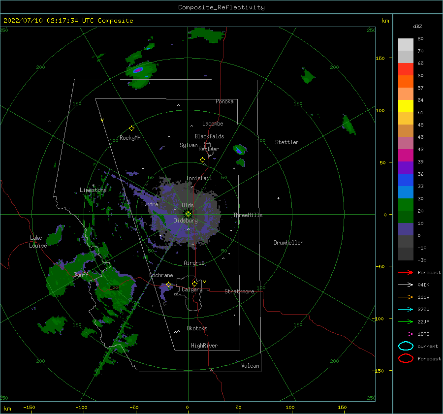Click the Sundre town label
The height and width of the screenshot is (414, 443).
tap(149, 204)
